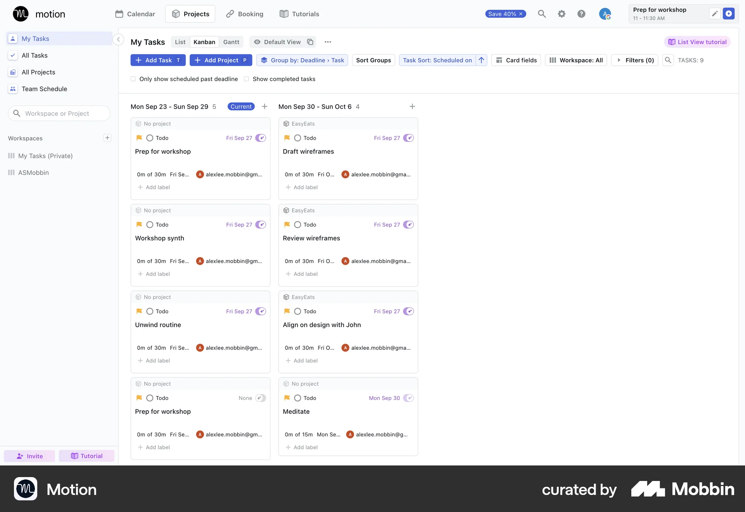This screenshot has height=512, width=745.
Task: Click the AI sparkle icon on Draft wireframes card
Action: point(409,138)
